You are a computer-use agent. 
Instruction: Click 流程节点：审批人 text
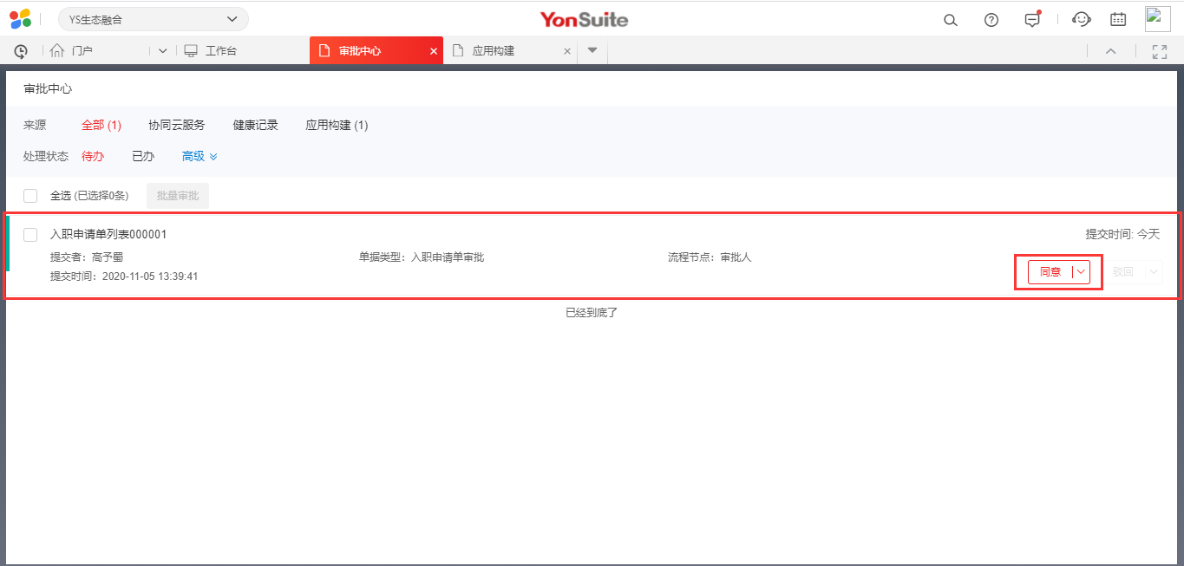710,257
